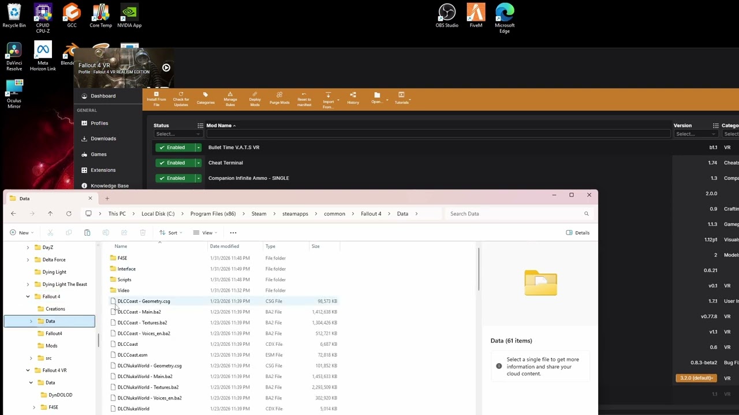
Task: Click the Paste icon in Explorer toolbar
Action: point(87,233)
